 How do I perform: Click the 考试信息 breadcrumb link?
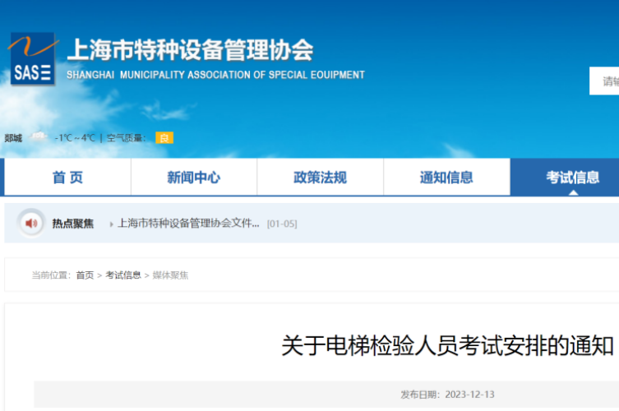click(123, 275)
